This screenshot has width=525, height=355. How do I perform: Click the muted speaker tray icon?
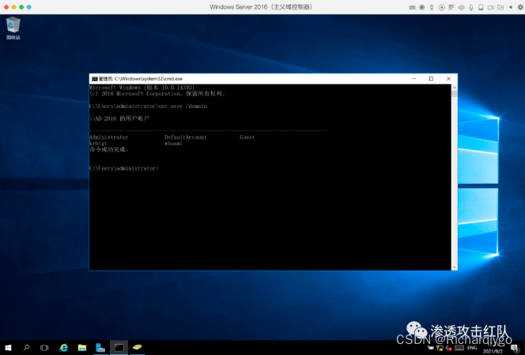[449, 348]
